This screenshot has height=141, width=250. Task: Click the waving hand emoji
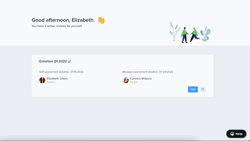[101, 20]
